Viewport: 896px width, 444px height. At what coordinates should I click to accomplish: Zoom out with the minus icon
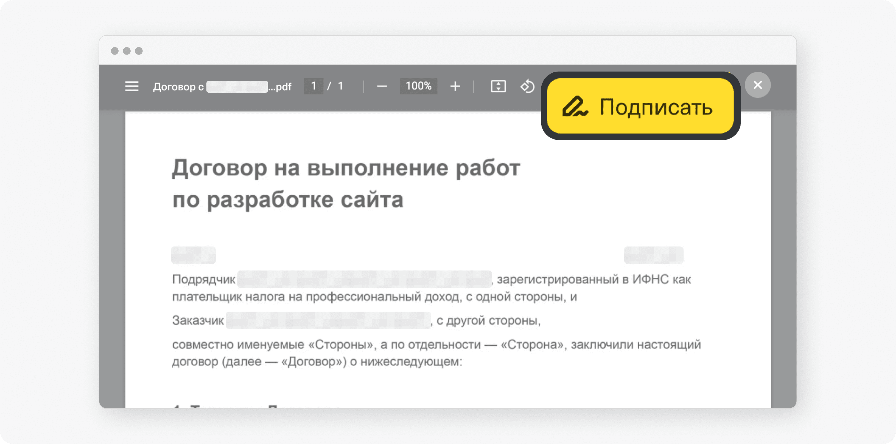click(x=382, y=86)
